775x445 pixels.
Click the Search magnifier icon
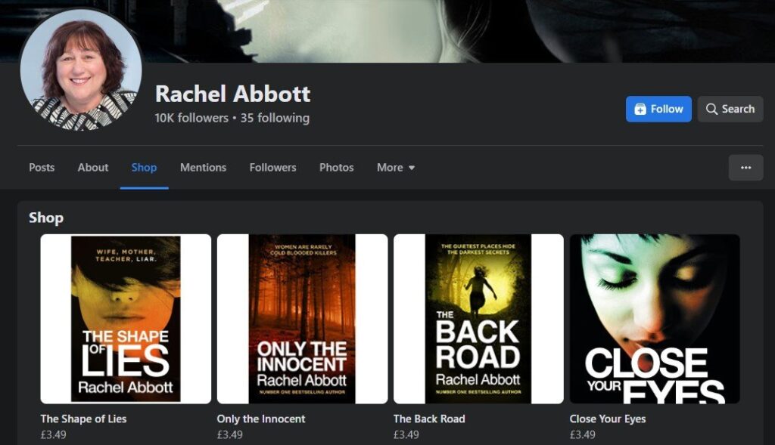712,109
